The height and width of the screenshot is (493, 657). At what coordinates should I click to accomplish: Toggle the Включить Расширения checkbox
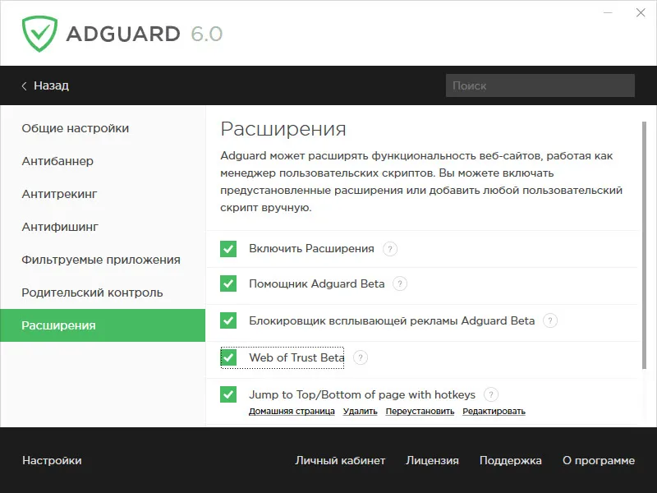(228, 249)
